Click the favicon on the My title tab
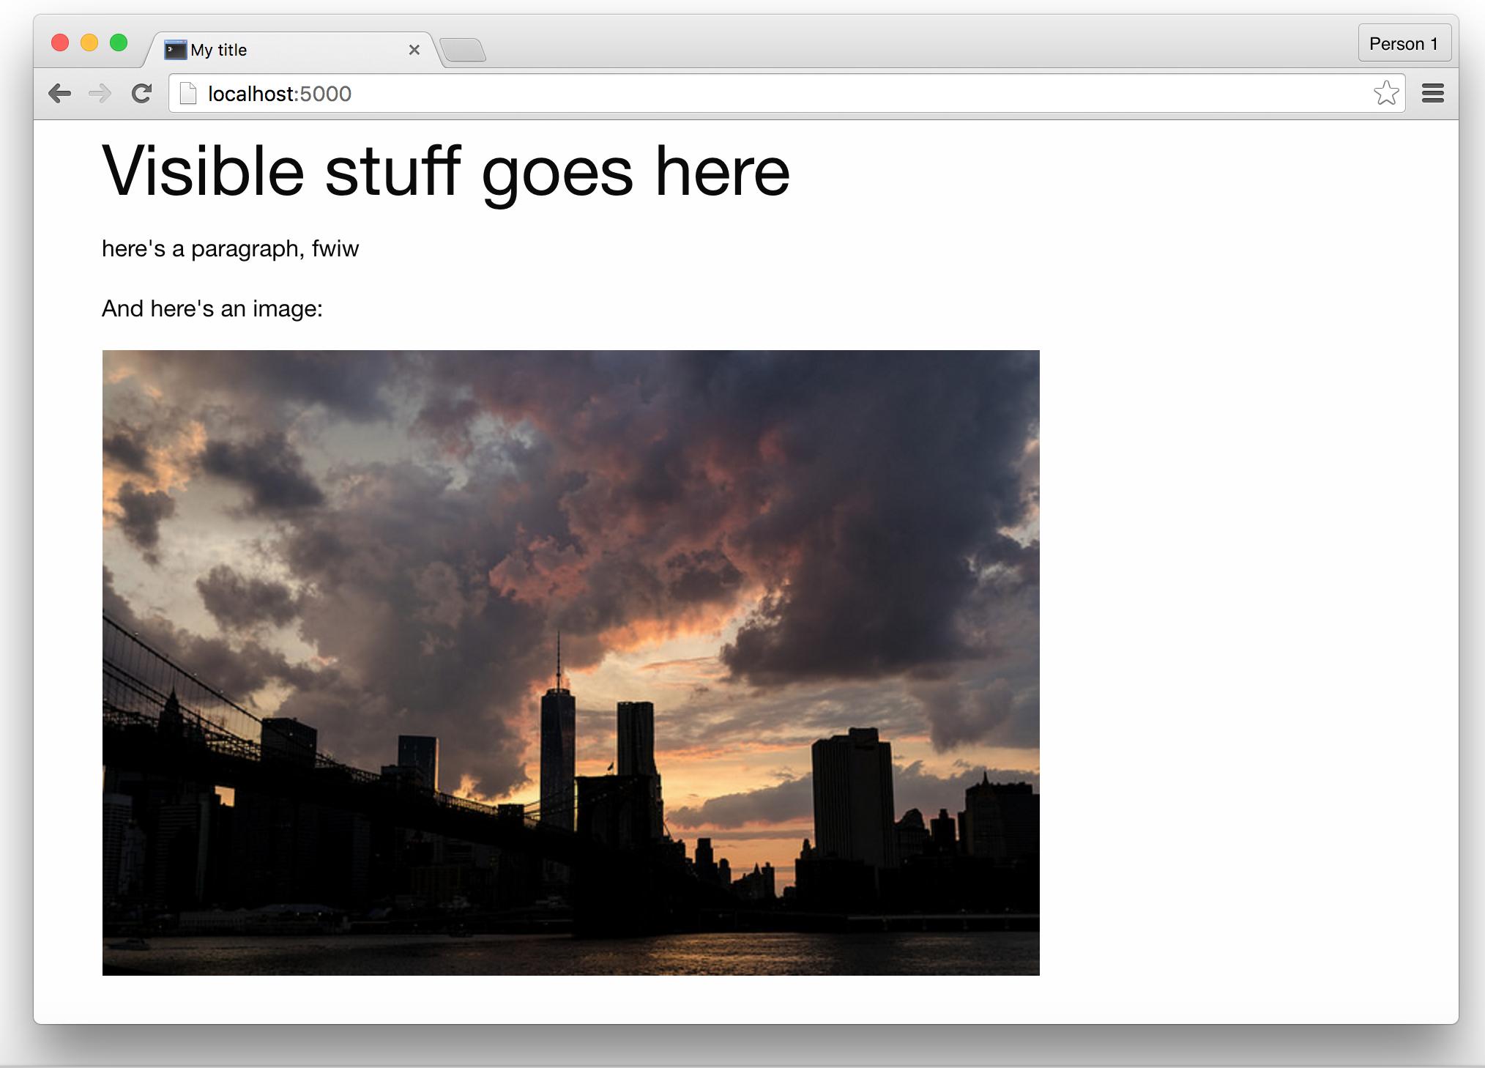Image resolution: width=1485 pixels, height=1068 pixels. pyautogui.click(x=175, y=50)
